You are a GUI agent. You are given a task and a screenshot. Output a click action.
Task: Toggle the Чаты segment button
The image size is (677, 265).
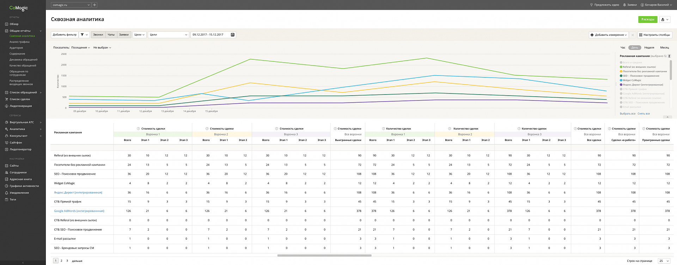(111, 35)
